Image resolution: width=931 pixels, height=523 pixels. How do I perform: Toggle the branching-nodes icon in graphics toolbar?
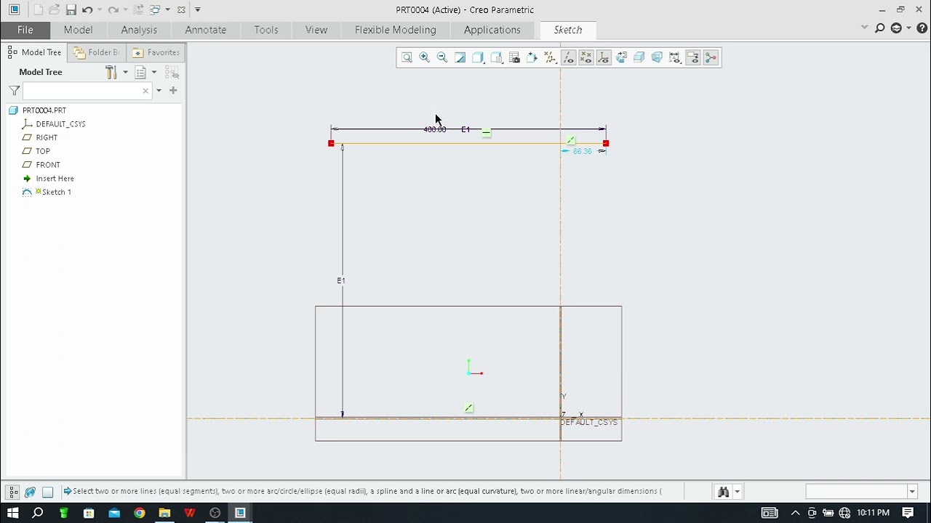(x=711, y=57)
